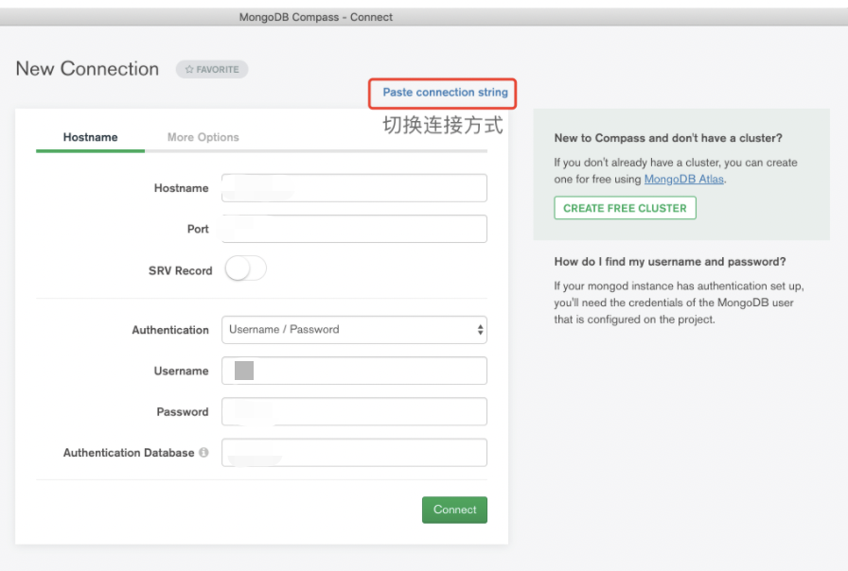Viewport: 848px width, 571px height.
Task: Switch to the Hostname tab
Action: 90,137
